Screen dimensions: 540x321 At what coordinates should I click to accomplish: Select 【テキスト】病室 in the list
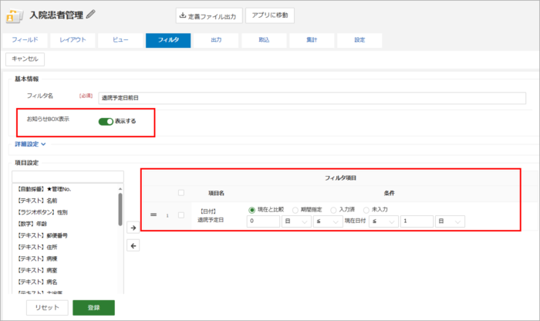coord(37,270)
